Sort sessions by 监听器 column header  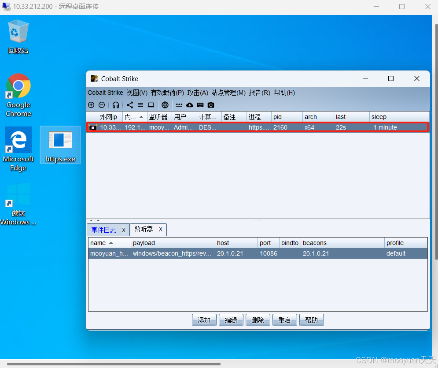(159, 117)
